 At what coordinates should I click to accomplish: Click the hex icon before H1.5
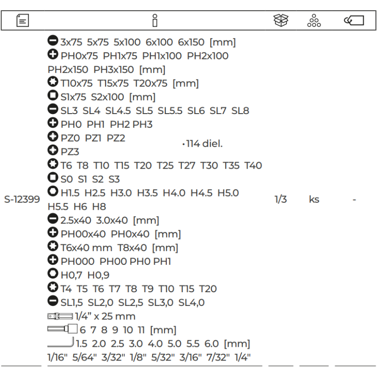pos(53,193)
